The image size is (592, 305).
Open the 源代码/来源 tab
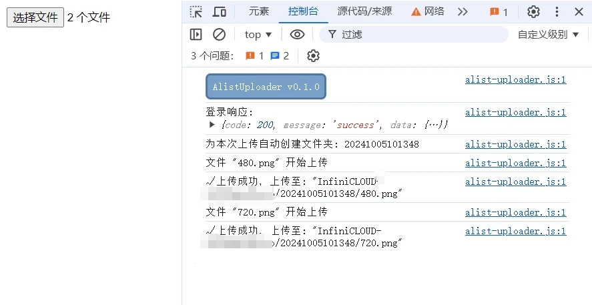point(364,11)
